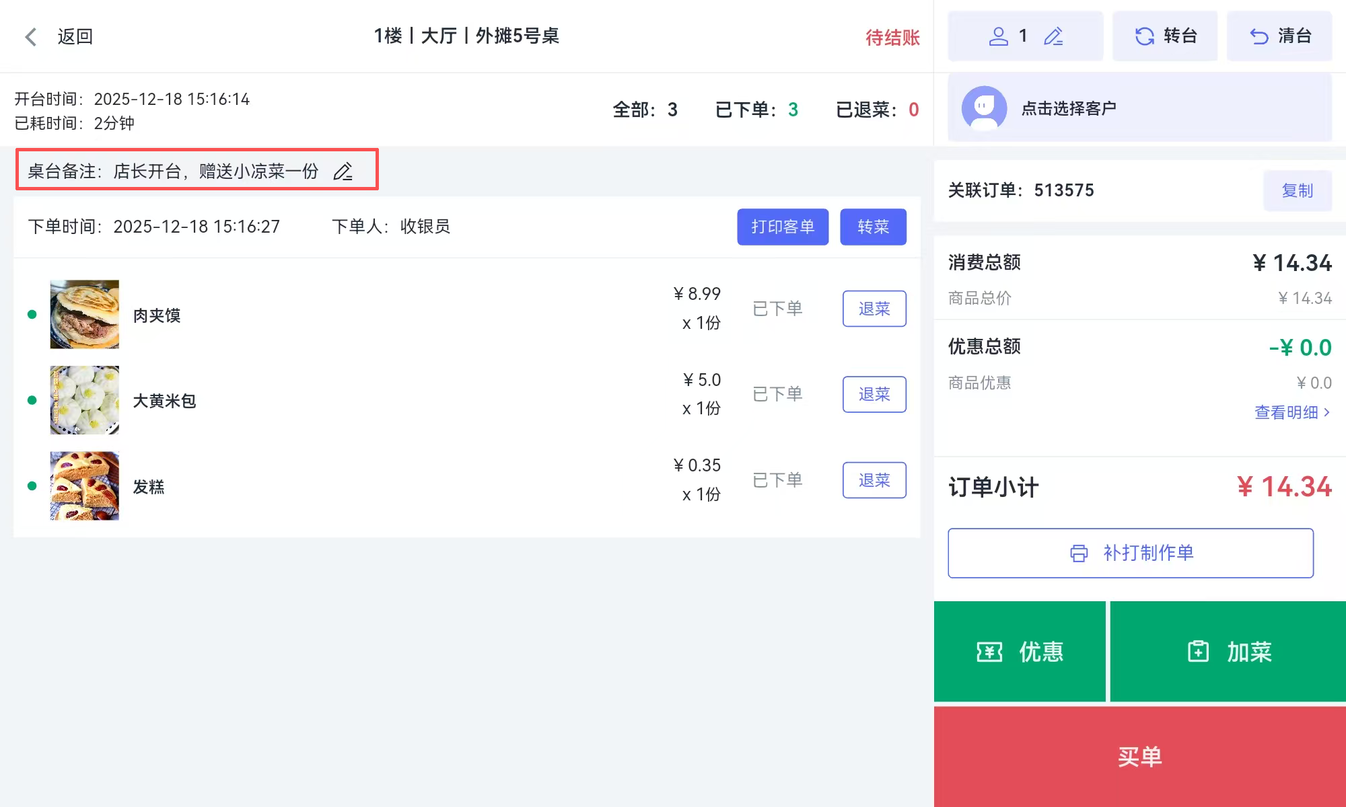Click 退菜 for 肉夹馍
Viewport: 1346px width, 807px height.
pyautogui.click(x=874, y=309)
